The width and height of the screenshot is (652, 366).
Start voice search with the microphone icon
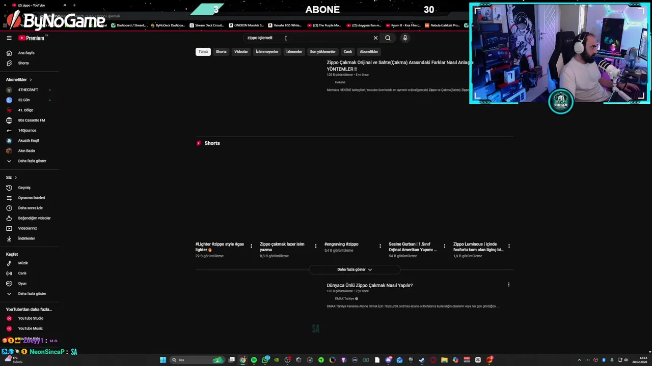coord(405,38)
